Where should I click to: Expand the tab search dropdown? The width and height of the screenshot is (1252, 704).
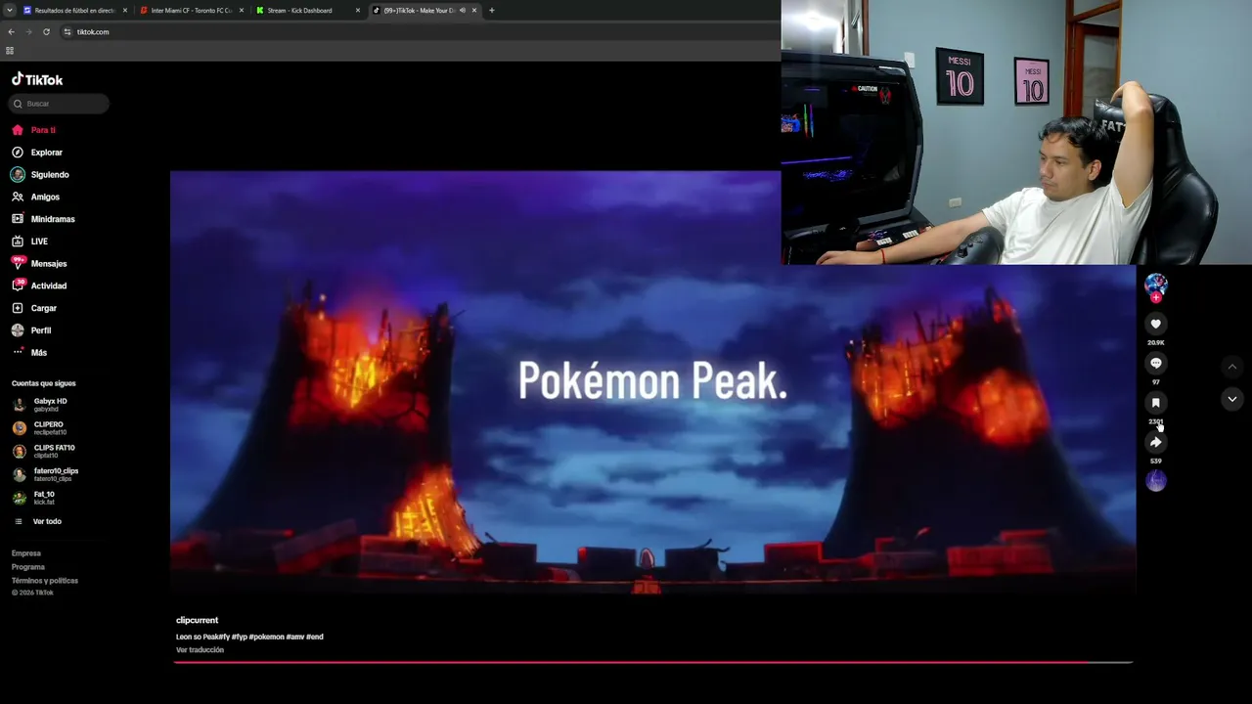tap(10, 11)
